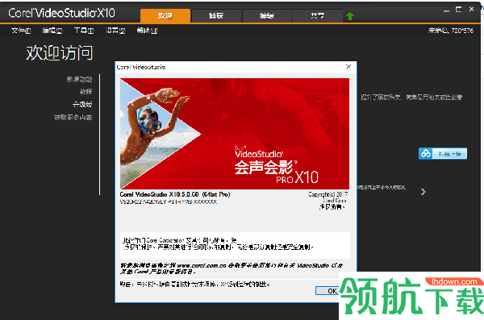Open the 共享 (Share) tab
Viewport: 484px width, 320px height.
[317, 16]
